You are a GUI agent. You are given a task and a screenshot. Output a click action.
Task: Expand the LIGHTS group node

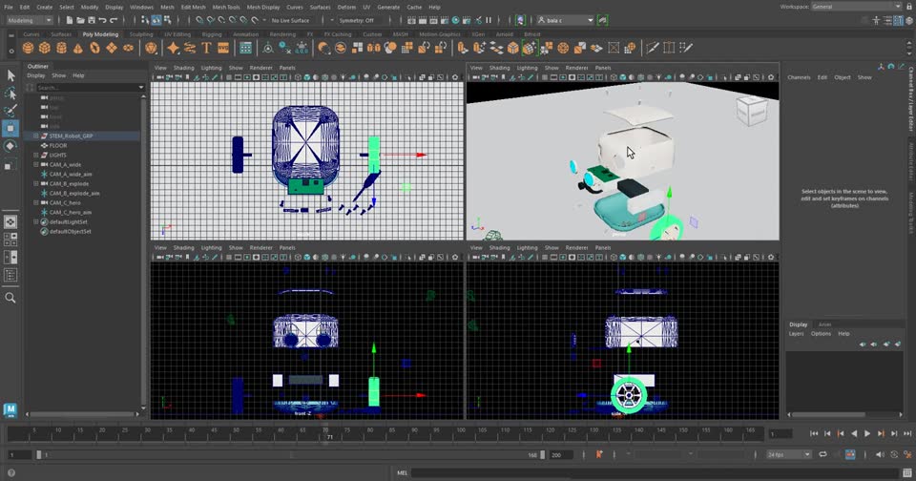tap(36, 155)
